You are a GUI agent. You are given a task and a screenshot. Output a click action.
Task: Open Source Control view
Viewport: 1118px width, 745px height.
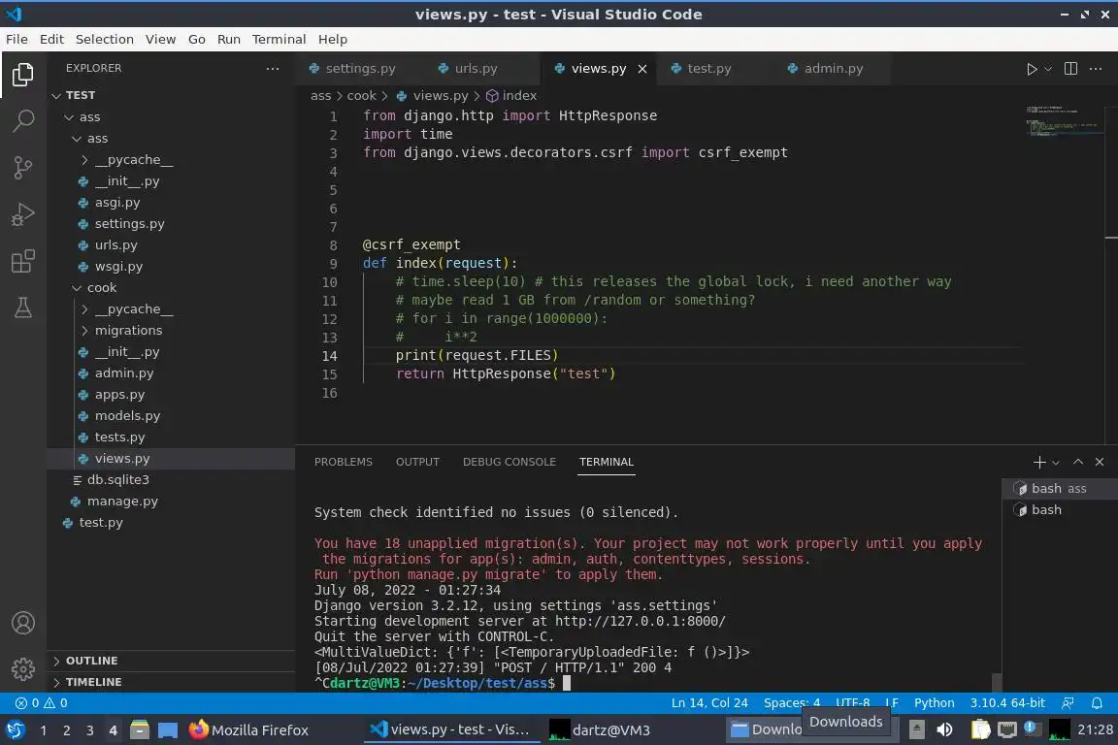[x=23, y=168]
